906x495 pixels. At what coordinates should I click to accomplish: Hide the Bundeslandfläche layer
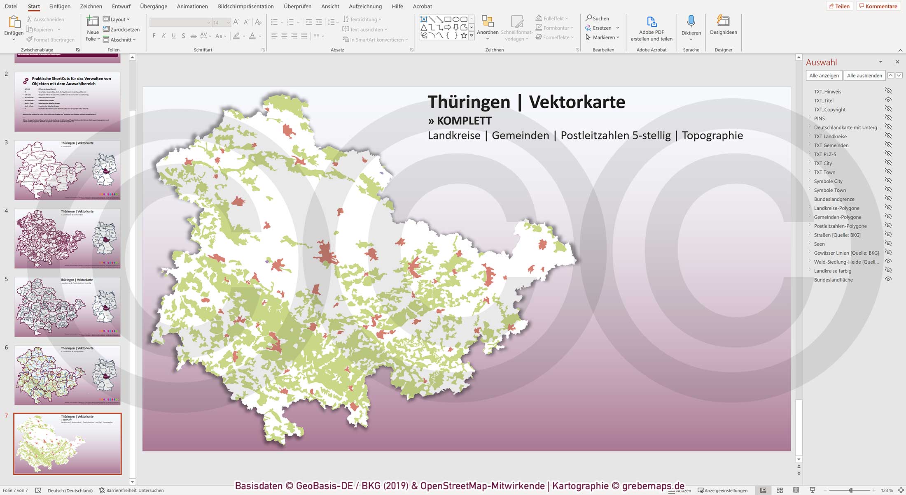(888, 280)
